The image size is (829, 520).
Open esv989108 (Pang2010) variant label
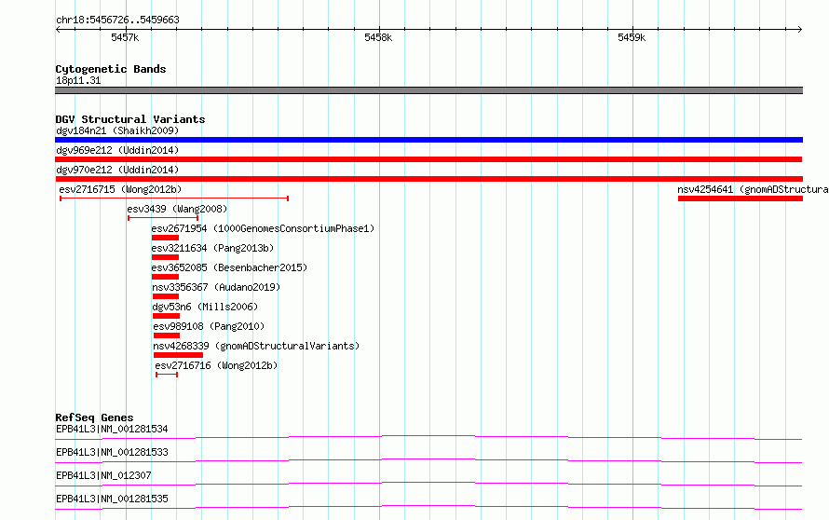click(x=209, y=326)
